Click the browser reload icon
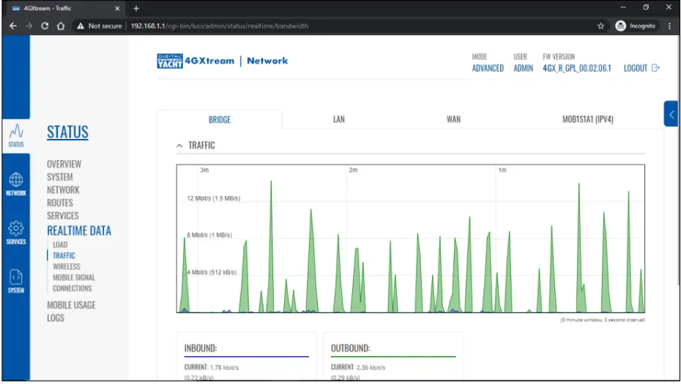Screen dimensions: 681x384 tap(45, 26)
